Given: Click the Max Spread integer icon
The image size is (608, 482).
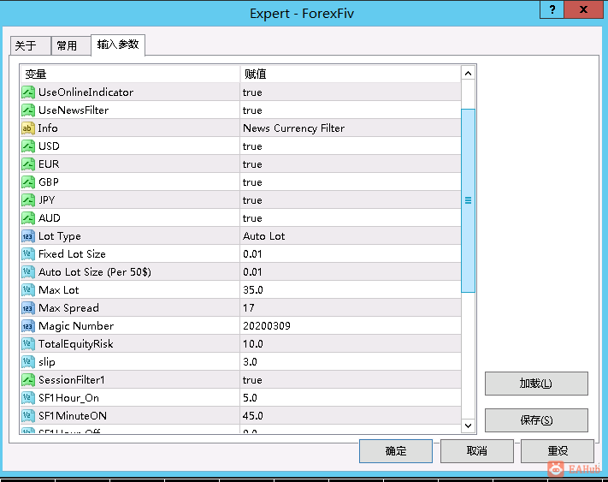Looking at the screenshot, I should pos(28,308).
